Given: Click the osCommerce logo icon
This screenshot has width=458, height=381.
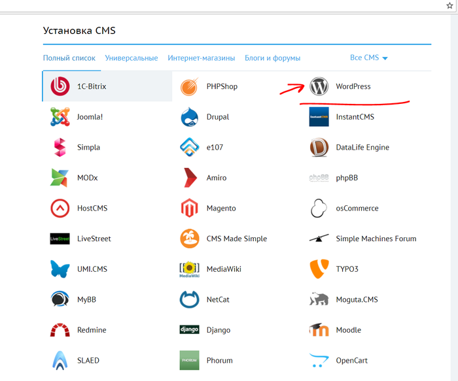Looking at the screenshot, I should (319, 208).
